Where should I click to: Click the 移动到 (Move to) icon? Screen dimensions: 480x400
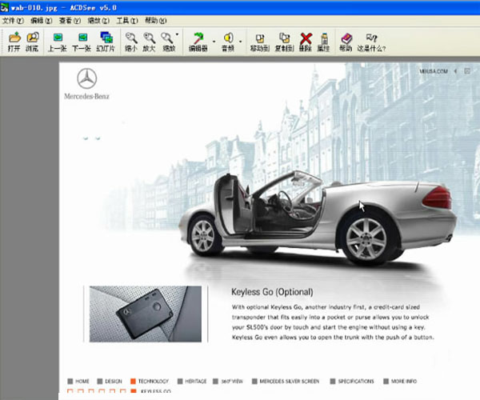tap(259, 41)
